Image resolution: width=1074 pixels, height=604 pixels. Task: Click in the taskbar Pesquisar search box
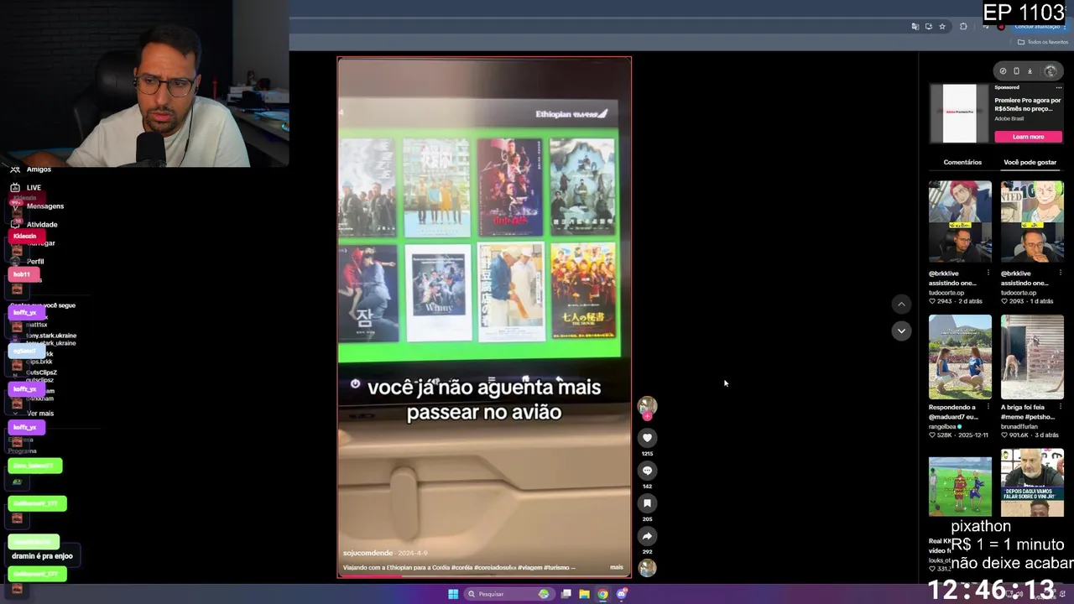pyautogui.click(x=508, y=594)
